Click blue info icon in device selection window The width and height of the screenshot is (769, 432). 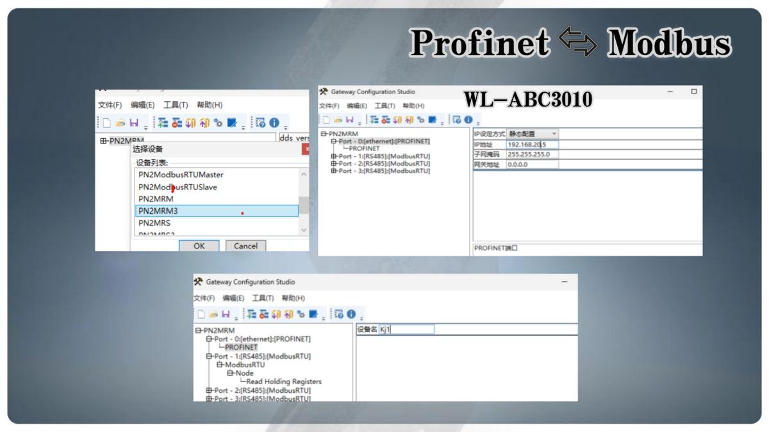[274, 123]
